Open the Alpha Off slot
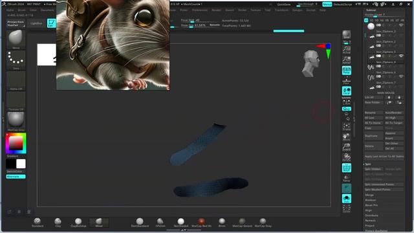This screenshot has width=414, height=233. [x=16, y=80]
